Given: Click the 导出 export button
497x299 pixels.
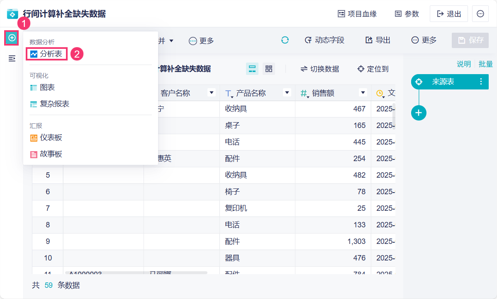Looking at the screenshot, I should point(378,40).
